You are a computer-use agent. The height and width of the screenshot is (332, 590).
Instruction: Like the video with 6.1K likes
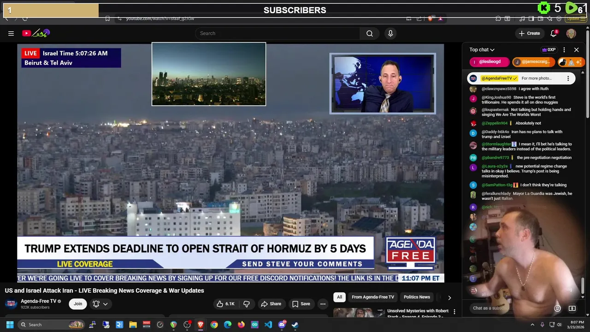pyautogui.click(x=225, y=304)
